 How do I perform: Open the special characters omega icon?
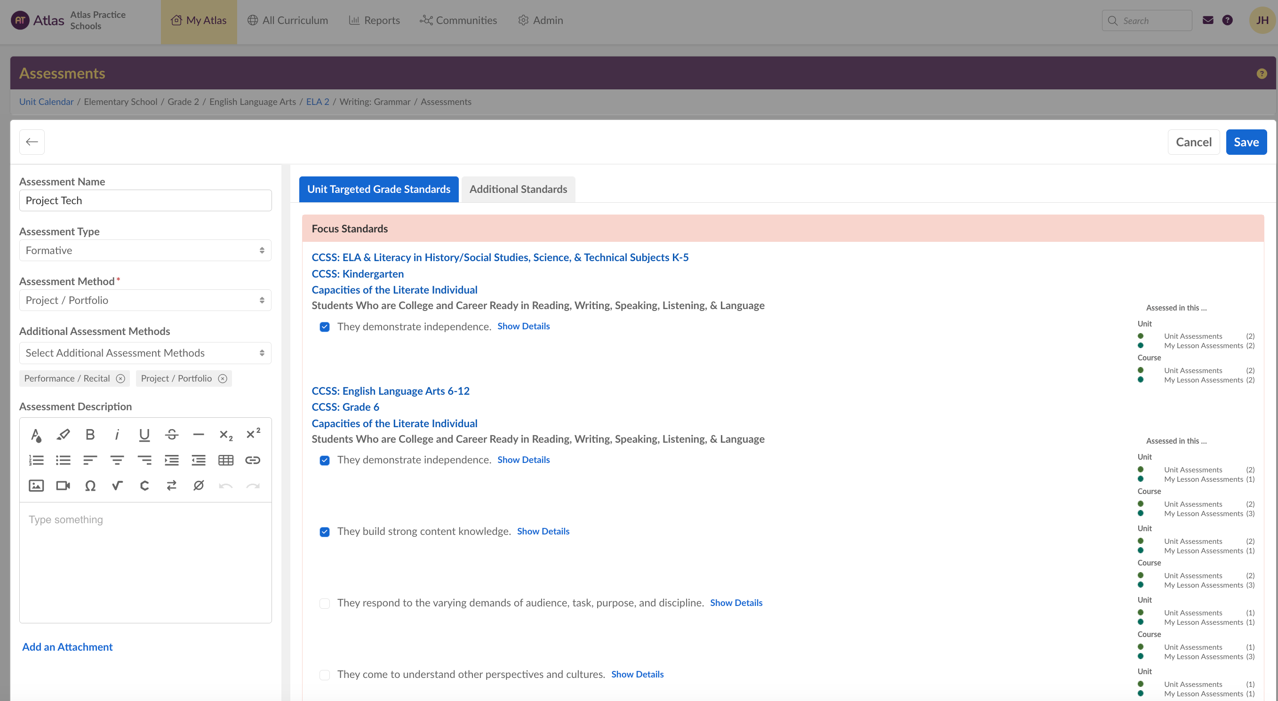[90, 485]
